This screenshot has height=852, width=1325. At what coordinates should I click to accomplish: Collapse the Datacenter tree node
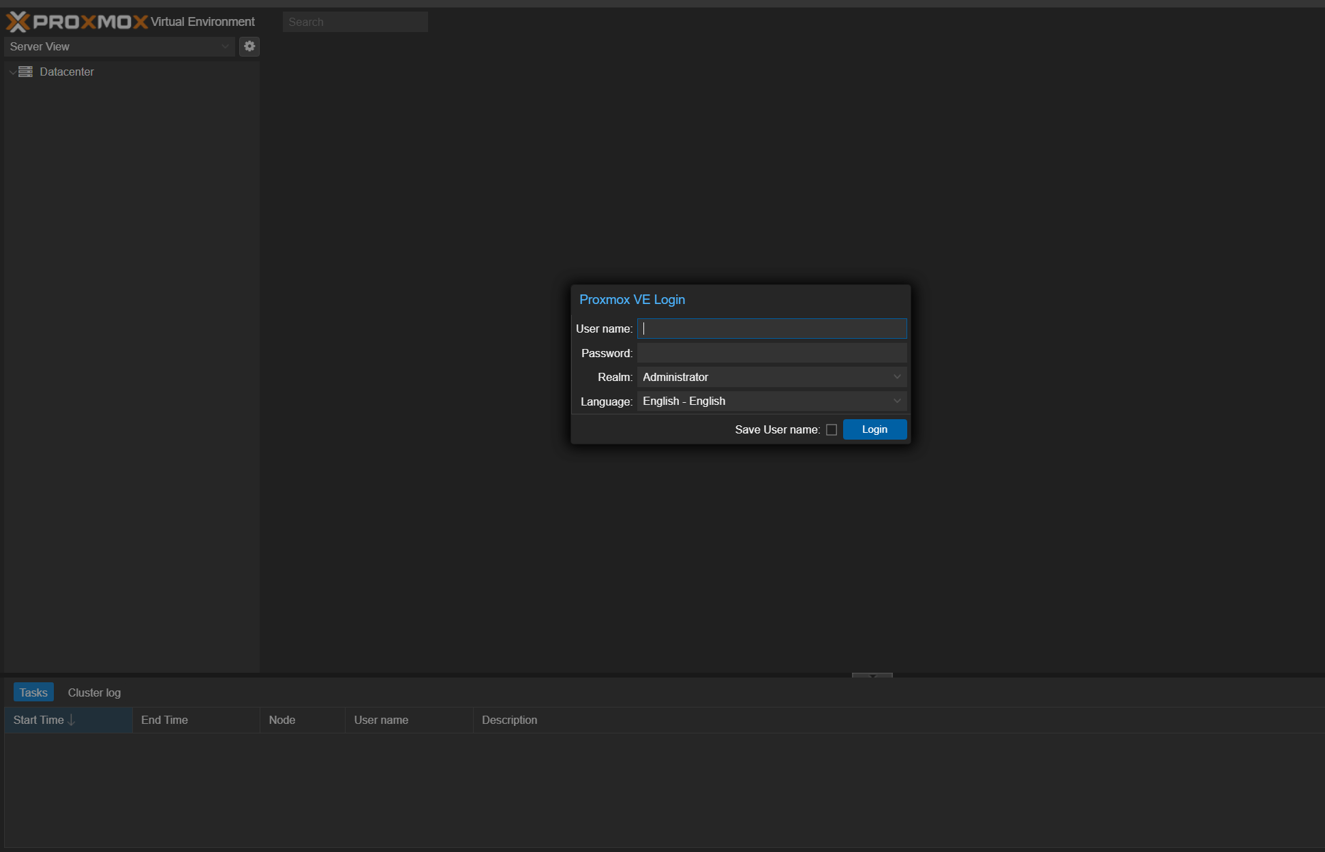[x=12, y=72]
